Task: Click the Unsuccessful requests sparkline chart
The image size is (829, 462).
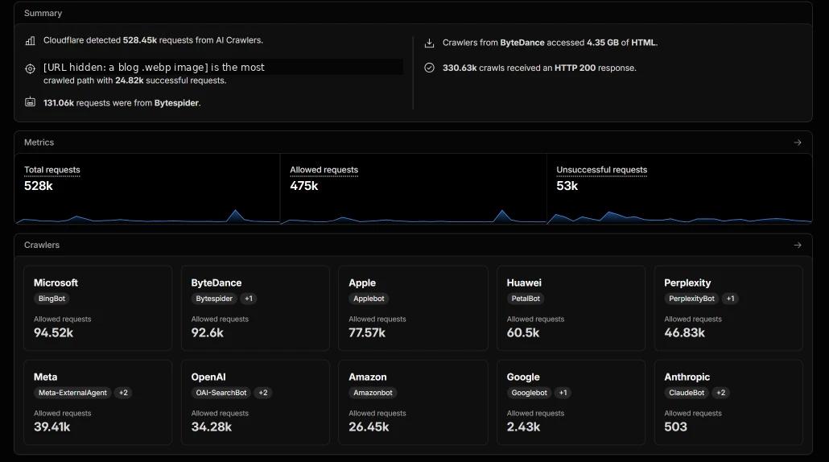Action: click(678, 216)
